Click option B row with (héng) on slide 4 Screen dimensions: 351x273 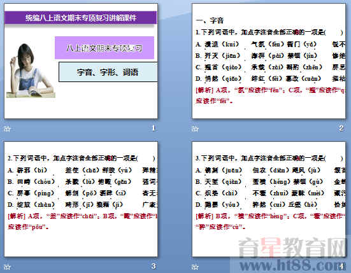coord(270,182)
